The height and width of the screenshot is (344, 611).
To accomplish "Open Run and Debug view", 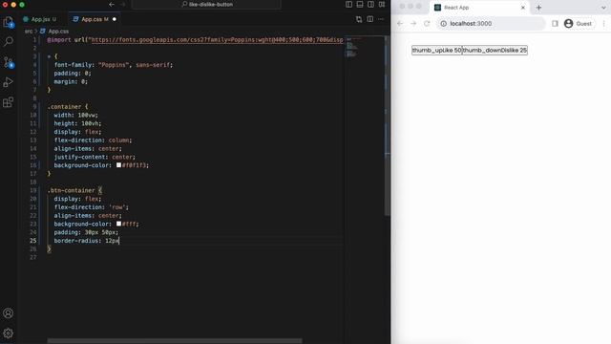I will pos(9,82).
